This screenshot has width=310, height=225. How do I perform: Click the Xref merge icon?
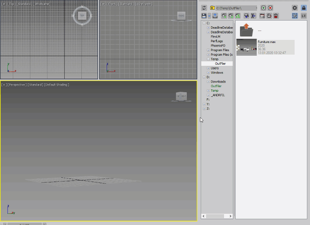(x=253, y=16)
